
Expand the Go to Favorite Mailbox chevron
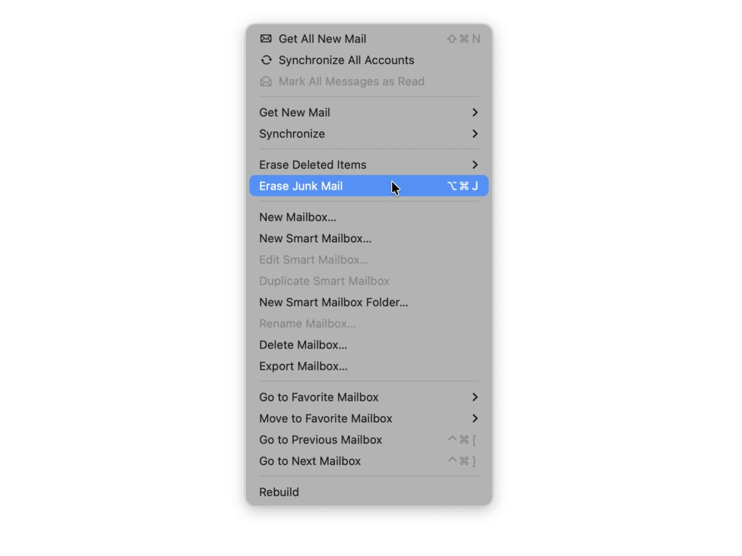pos(475,397)
